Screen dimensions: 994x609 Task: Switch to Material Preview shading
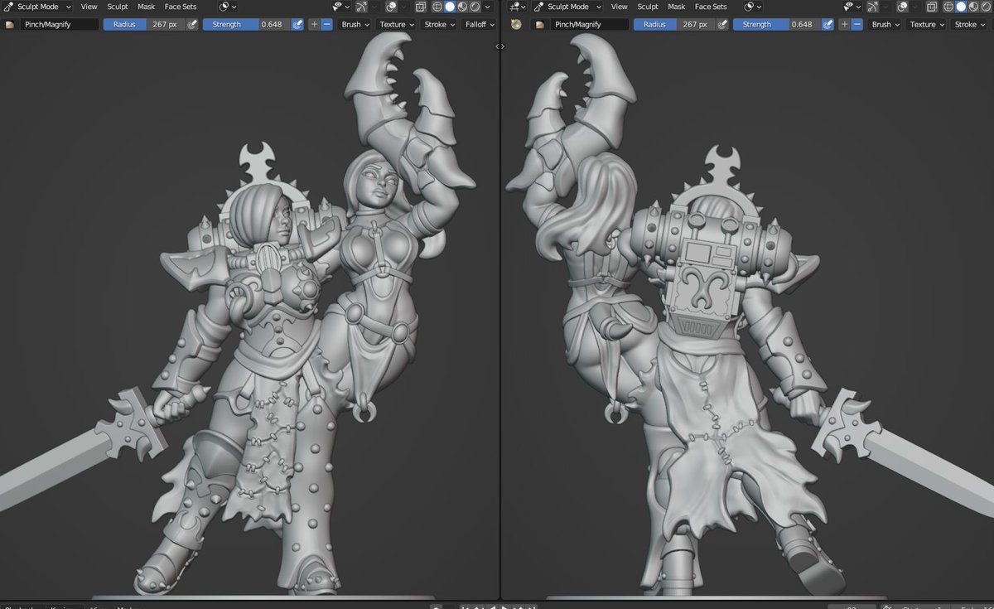coord(461,7)
